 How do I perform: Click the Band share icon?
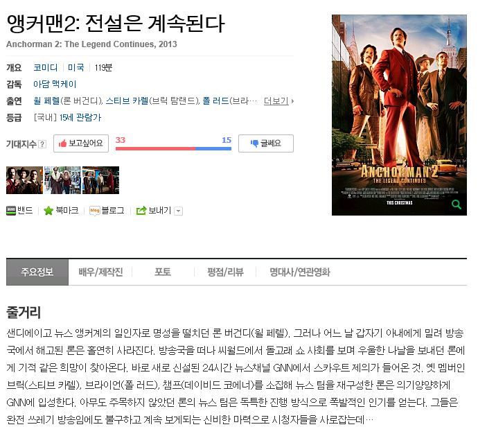coord(11,211)
